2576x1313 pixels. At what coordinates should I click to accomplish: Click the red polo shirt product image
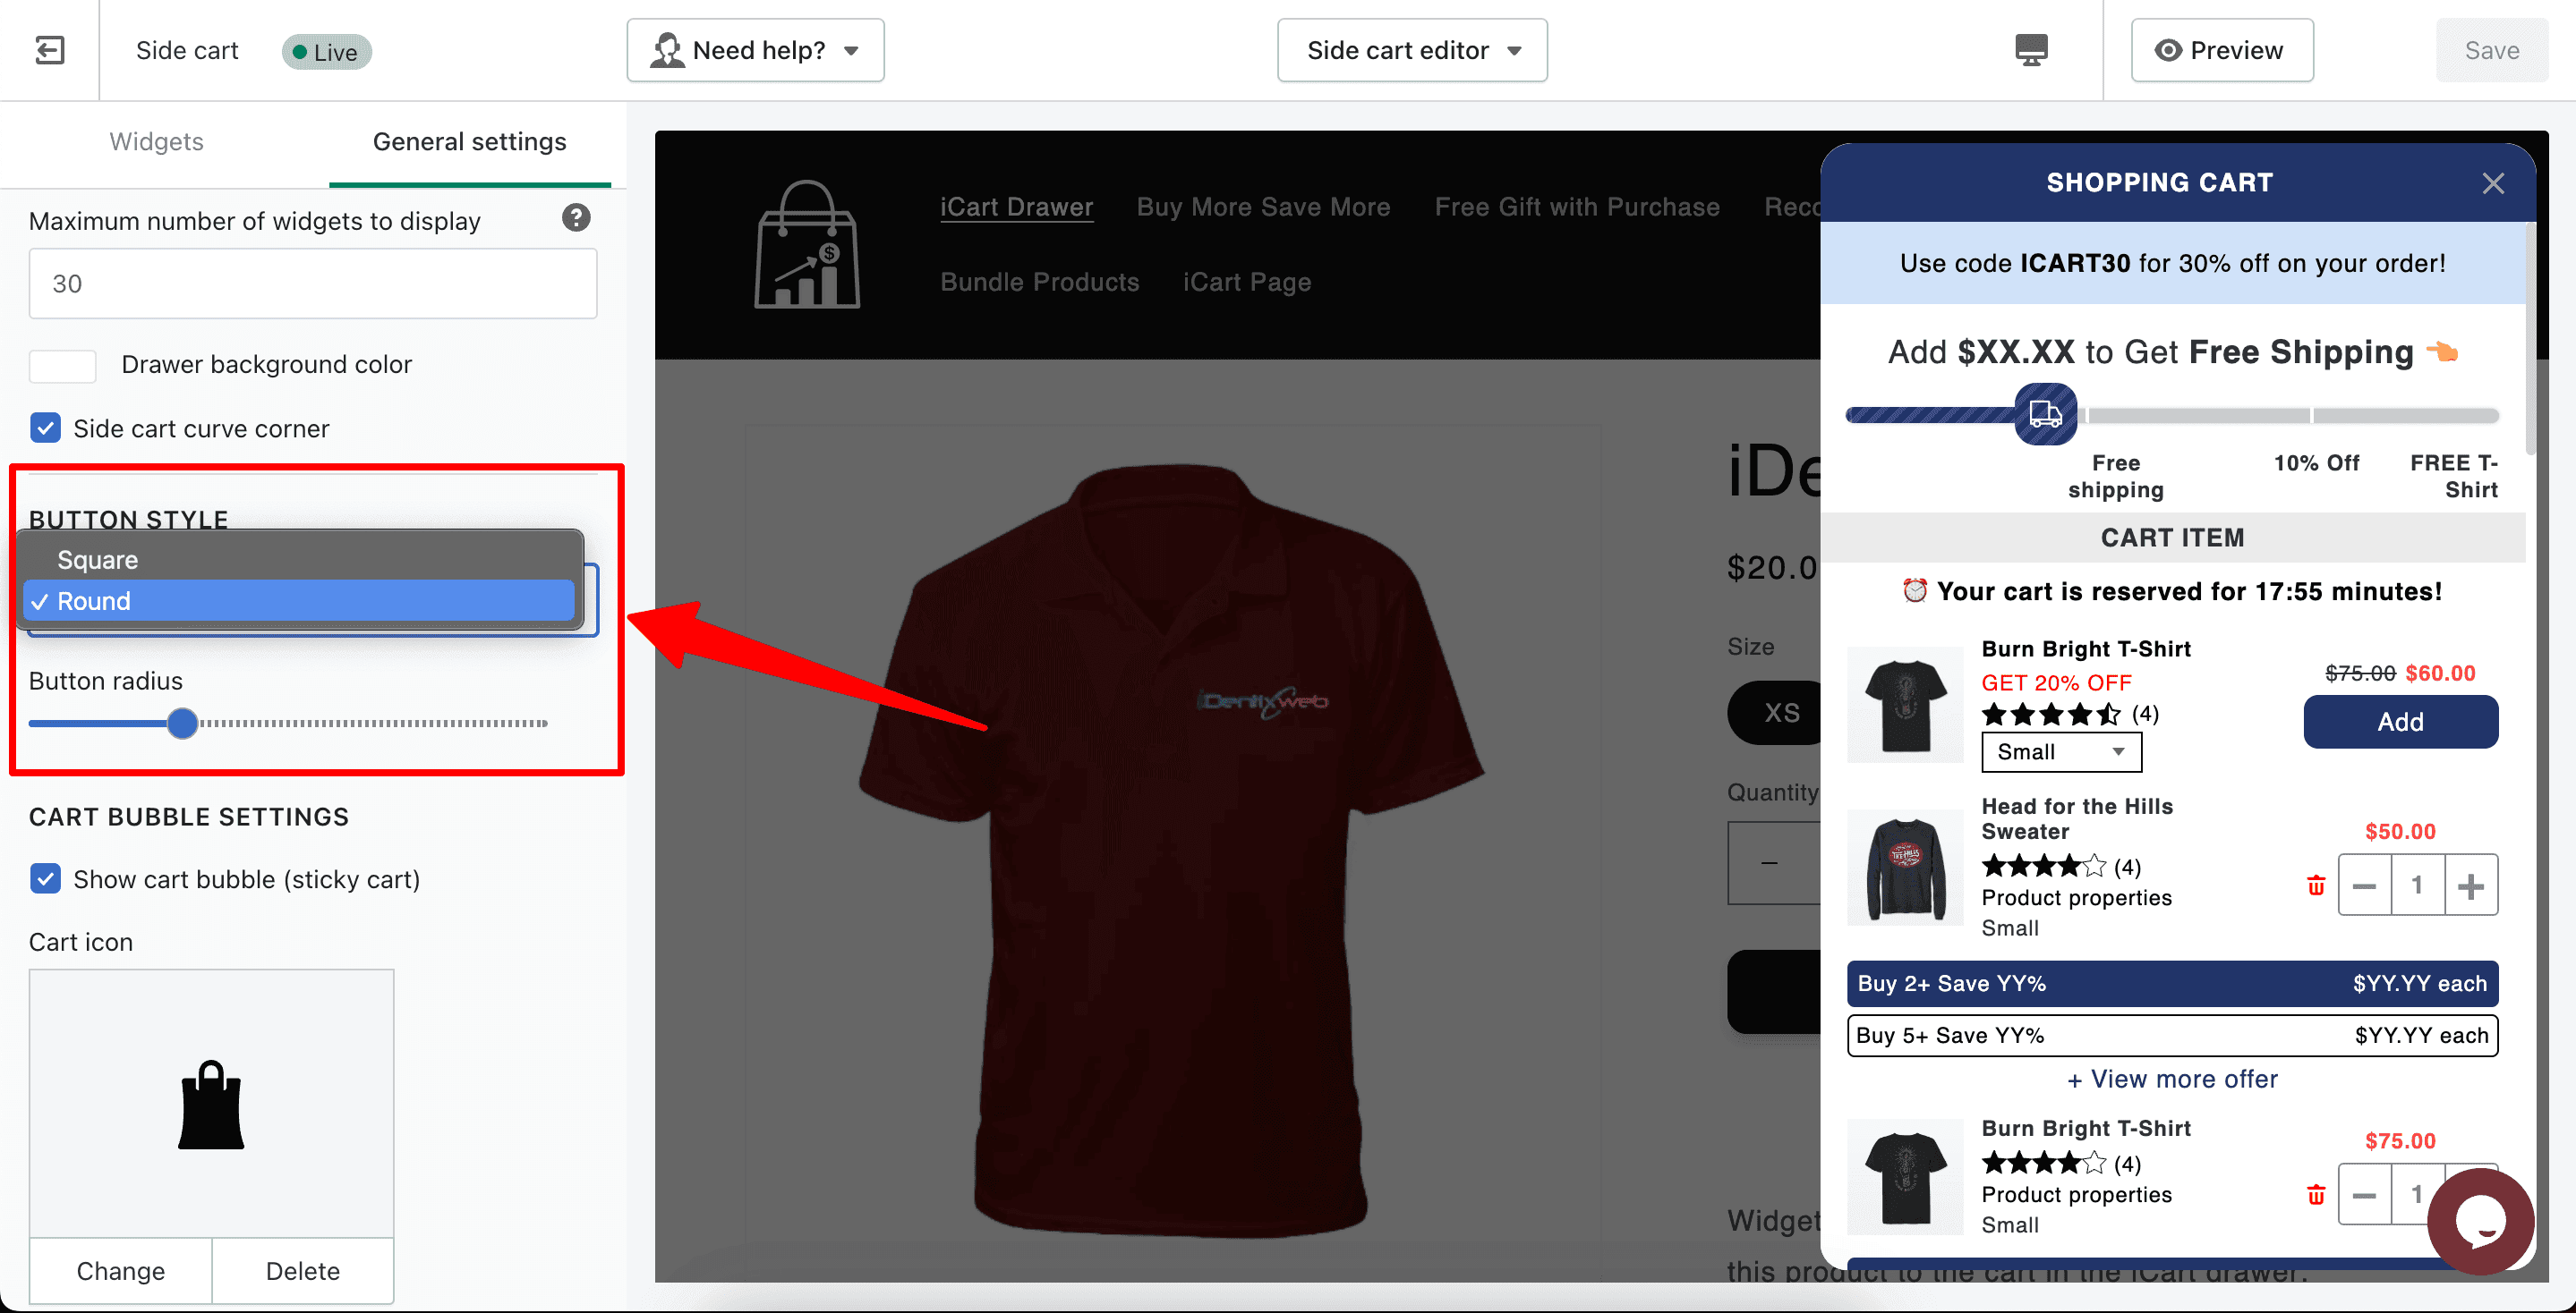point(1170,850)
